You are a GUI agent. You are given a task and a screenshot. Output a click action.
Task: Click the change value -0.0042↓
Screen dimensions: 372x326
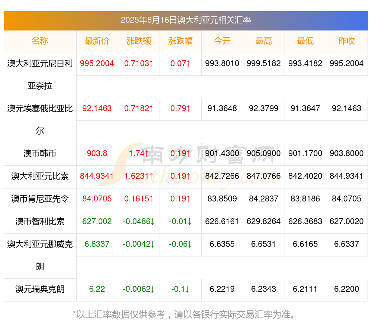click(x=139, y=244)
